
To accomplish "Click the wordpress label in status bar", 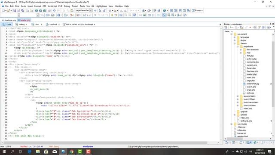I will click(x=88, y=146).
